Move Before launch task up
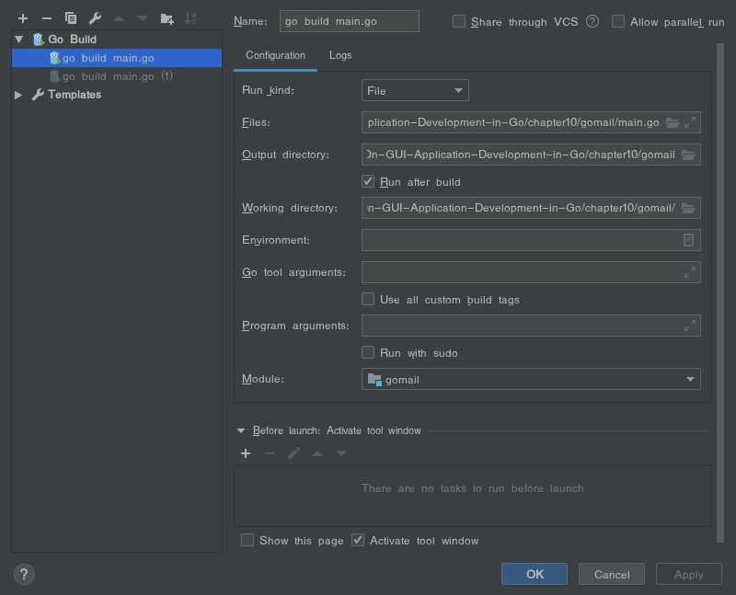 317,453
